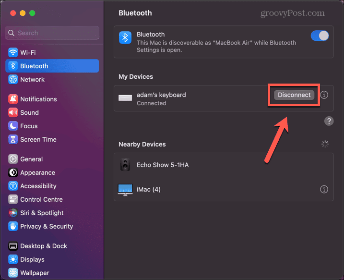344x280 pixels.
Task: Open Focus settings
Action: click(x=52, y=126)
